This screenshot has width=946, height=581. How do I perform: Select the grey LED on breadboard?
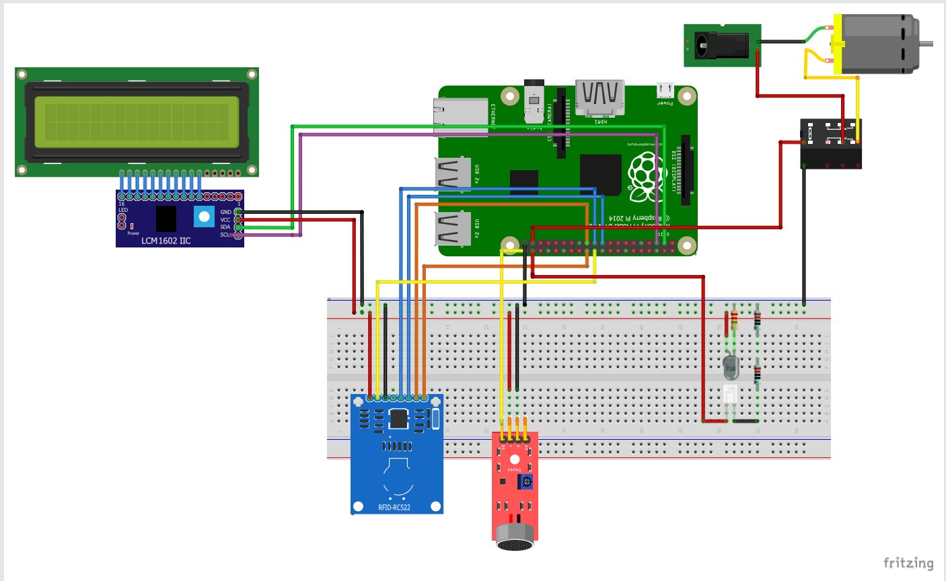(x=730, y=367)
